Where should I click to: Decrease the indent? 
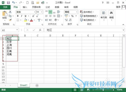click(x=46, y=20)
